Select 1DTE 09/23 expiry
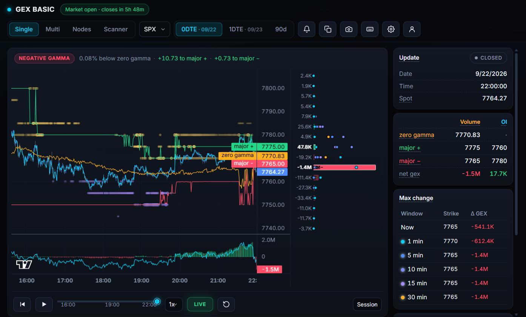This screenshot has height=317, width=526. coord(246,29)
